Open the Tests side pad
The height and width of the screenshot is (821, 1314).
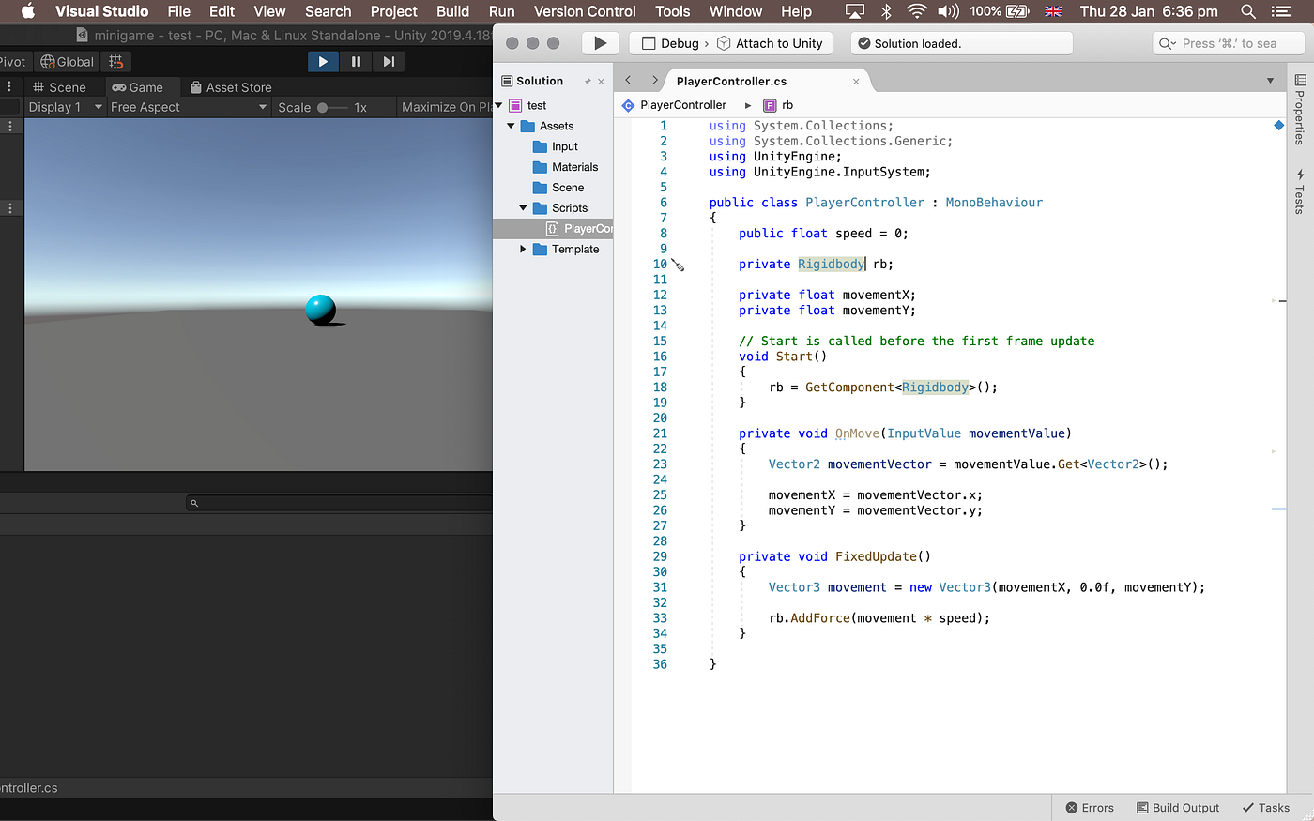pos(1300,191)
